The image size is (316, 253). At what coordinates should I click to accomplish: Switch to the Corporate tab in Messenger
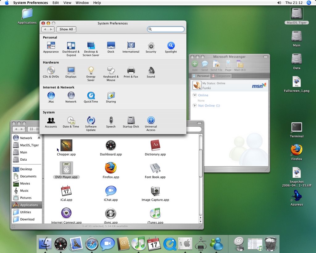[x=221, y=76]
